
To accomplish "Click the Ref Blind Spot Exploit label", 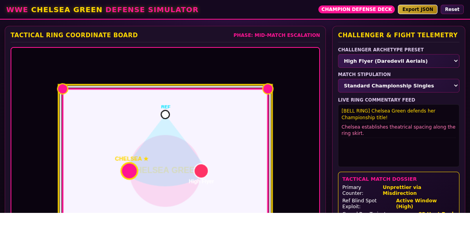I will [x=360, y=203].
